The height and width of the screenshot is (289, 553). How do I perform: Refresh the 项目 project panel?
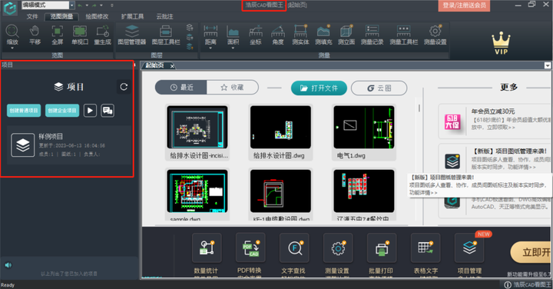pyautogui.click(x=124, y=87)
